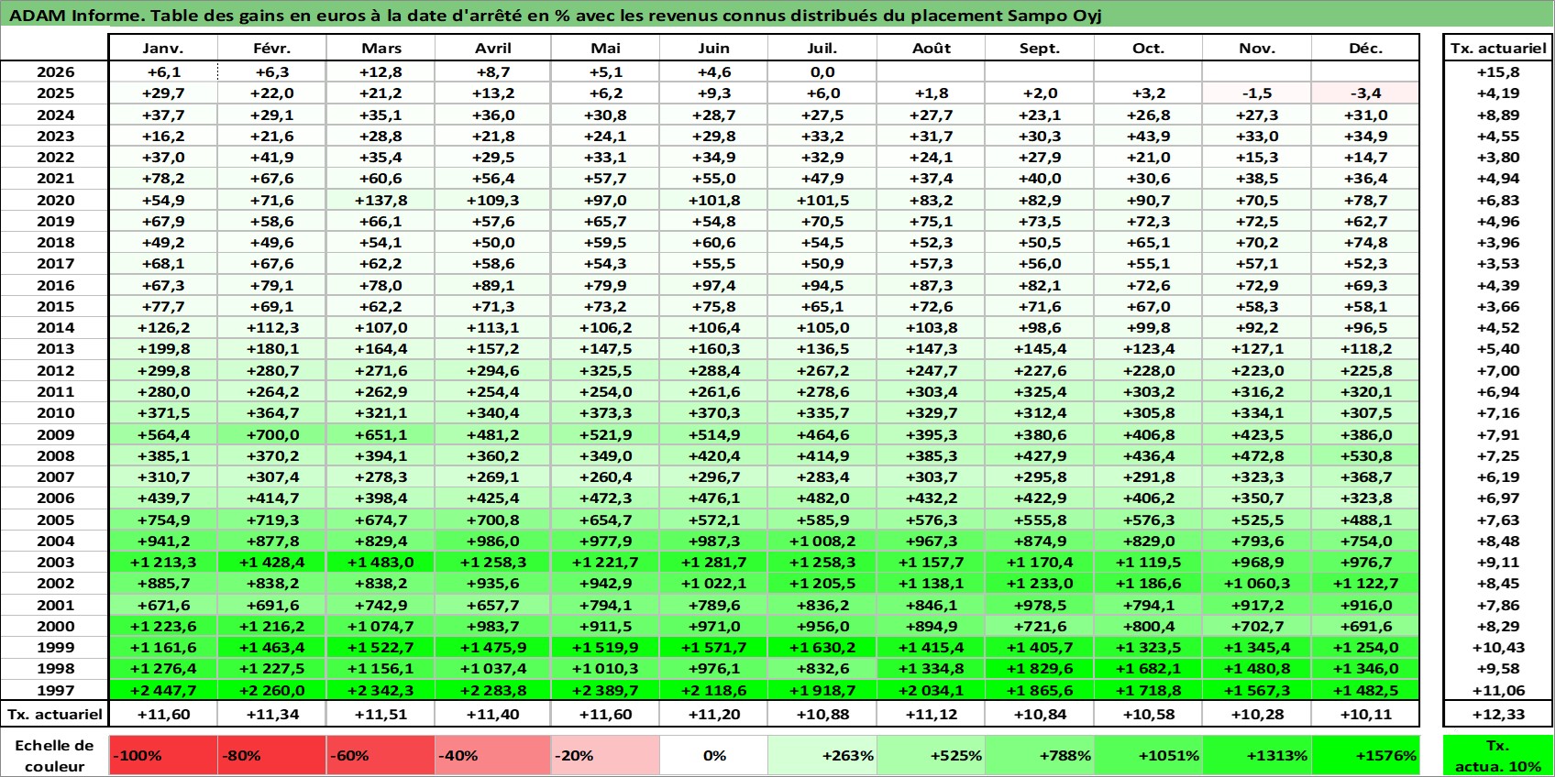This screenshot has width=1555, height=777.
Task: Click the '+137,8' cell in March 2020
Action: (381, 200)
